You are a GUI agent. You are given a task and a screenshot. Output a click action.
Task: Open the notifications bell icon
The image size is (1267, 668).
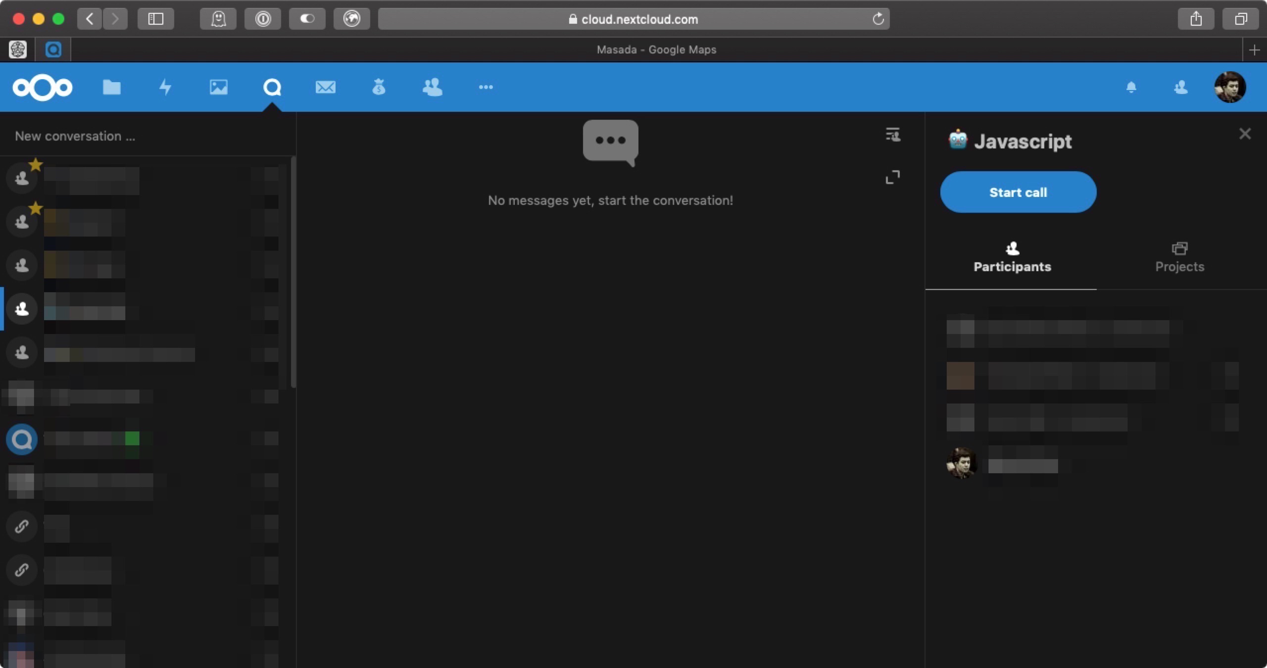[1131, 88]
